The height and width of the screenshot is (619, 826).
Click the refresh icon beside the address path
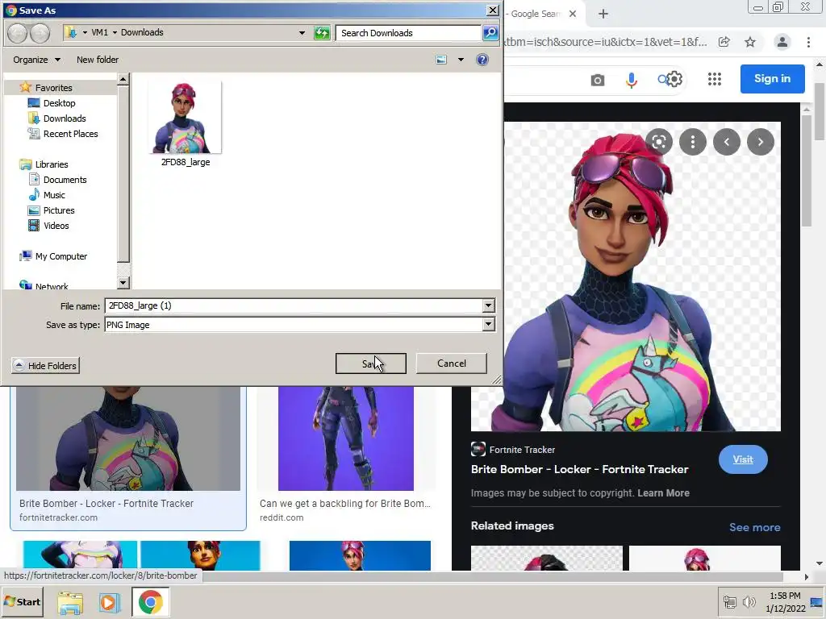pos(322,33)
